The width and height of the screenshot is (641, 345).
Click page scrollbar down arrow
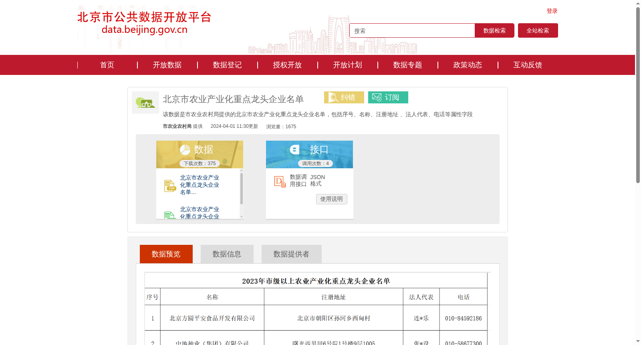click(638, 341)
